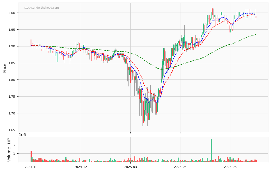Screen dimensions: 271x171
Task: Click the 2025-03 date label
Action: (130, 167)
